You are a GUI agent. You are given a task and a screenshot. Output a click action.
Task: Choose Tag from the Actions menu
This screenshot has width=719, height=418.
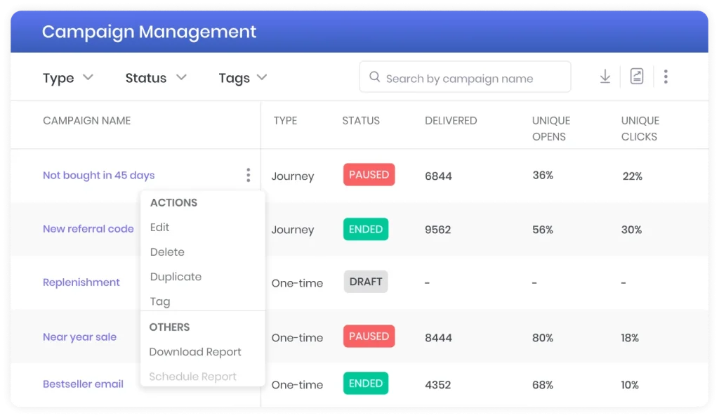[160, 301]
